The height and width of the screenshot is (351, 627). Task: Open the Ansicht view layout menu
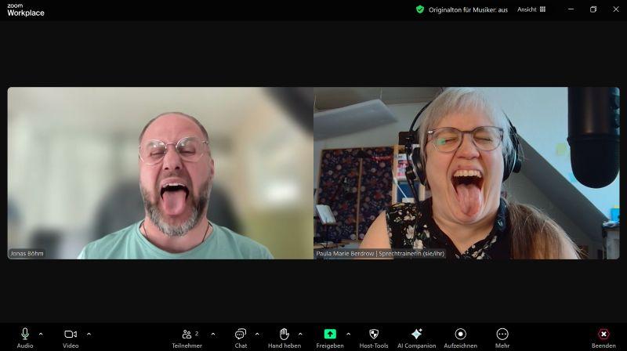click(x=531, y=9)
